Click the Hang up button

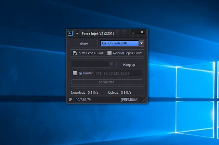[129, 65]
